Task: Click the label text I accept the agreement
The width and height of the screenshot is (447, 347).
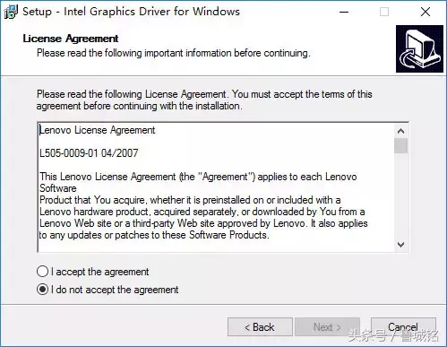Action: click(x=99, y=272)
